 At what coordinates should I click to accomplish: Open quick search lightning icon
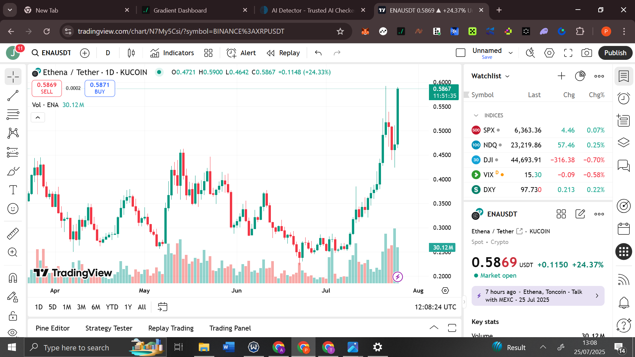pos(530,53)
